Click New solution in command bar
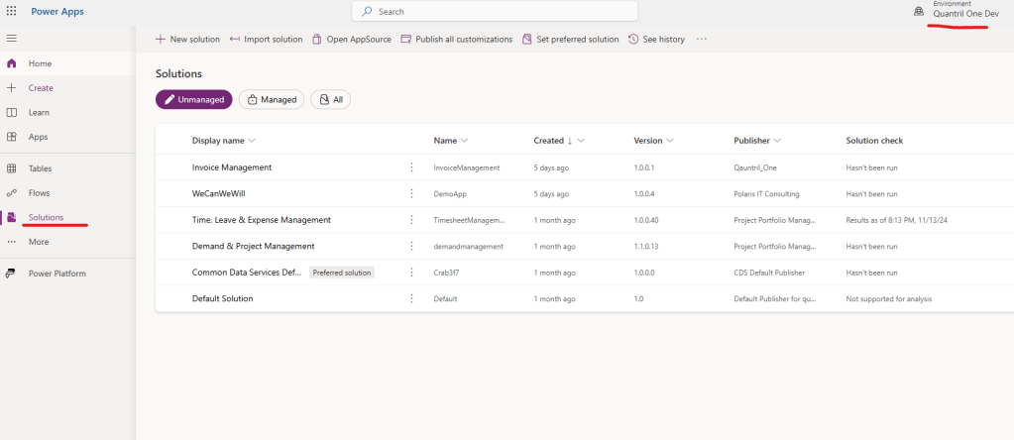 click(187, 40)
